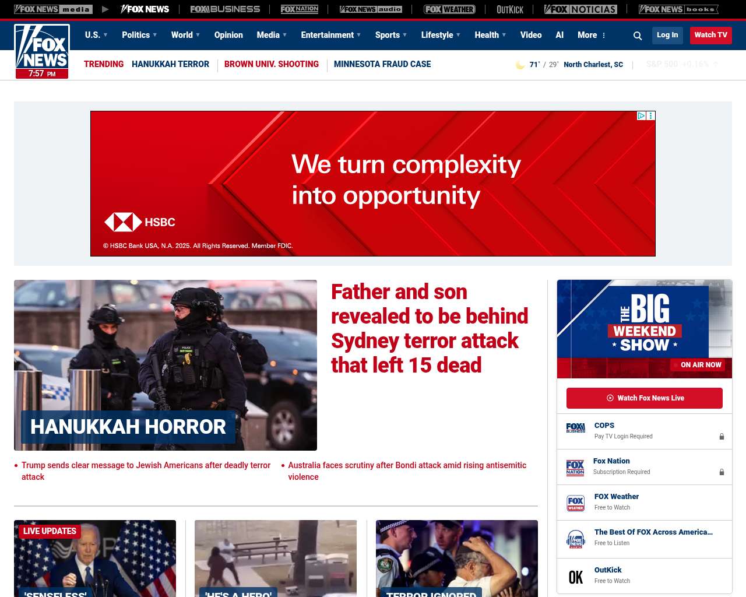Image resolution: width=746 pixels, height=597 pixels.
Task: Open Fox Nation listing title
Action: point(611,461)
